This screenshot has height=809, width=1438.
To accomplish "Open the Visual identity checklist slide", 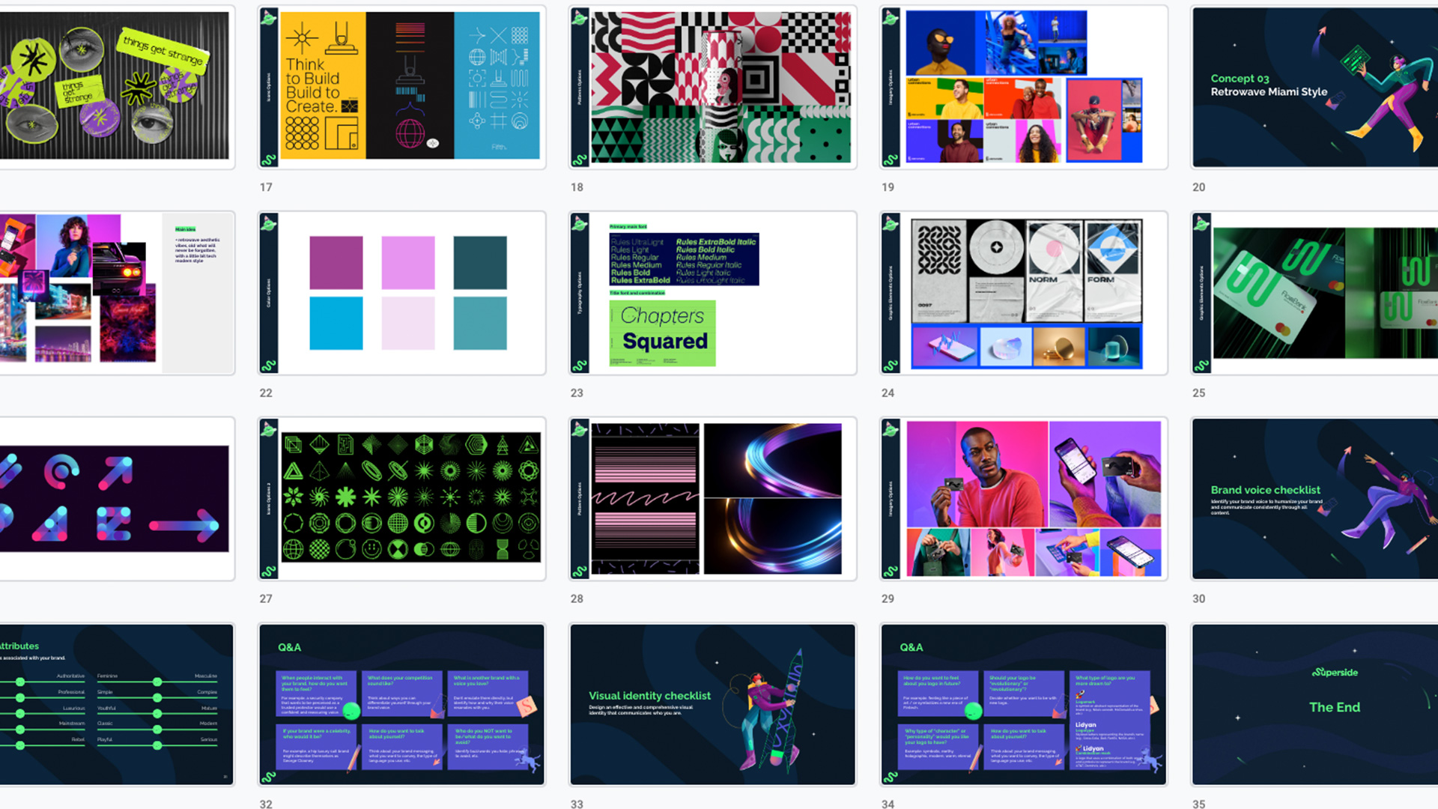I will 712,704.
